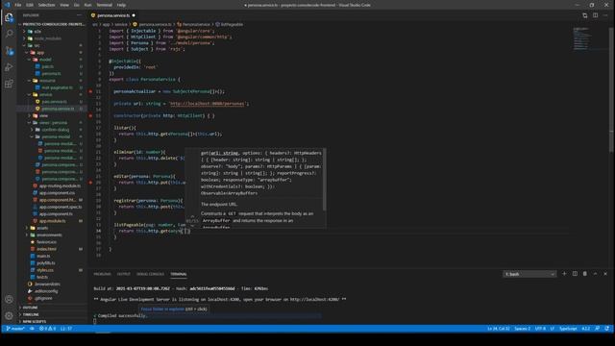Toggle breakpoint on line 15
Viewport: 615px width, 346px height.
pyautogui.click(x=90, y=115)
